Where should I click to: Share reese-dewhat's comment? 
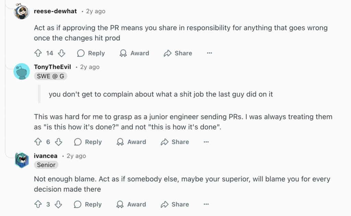pyautogui.click(x=178, y=53)
